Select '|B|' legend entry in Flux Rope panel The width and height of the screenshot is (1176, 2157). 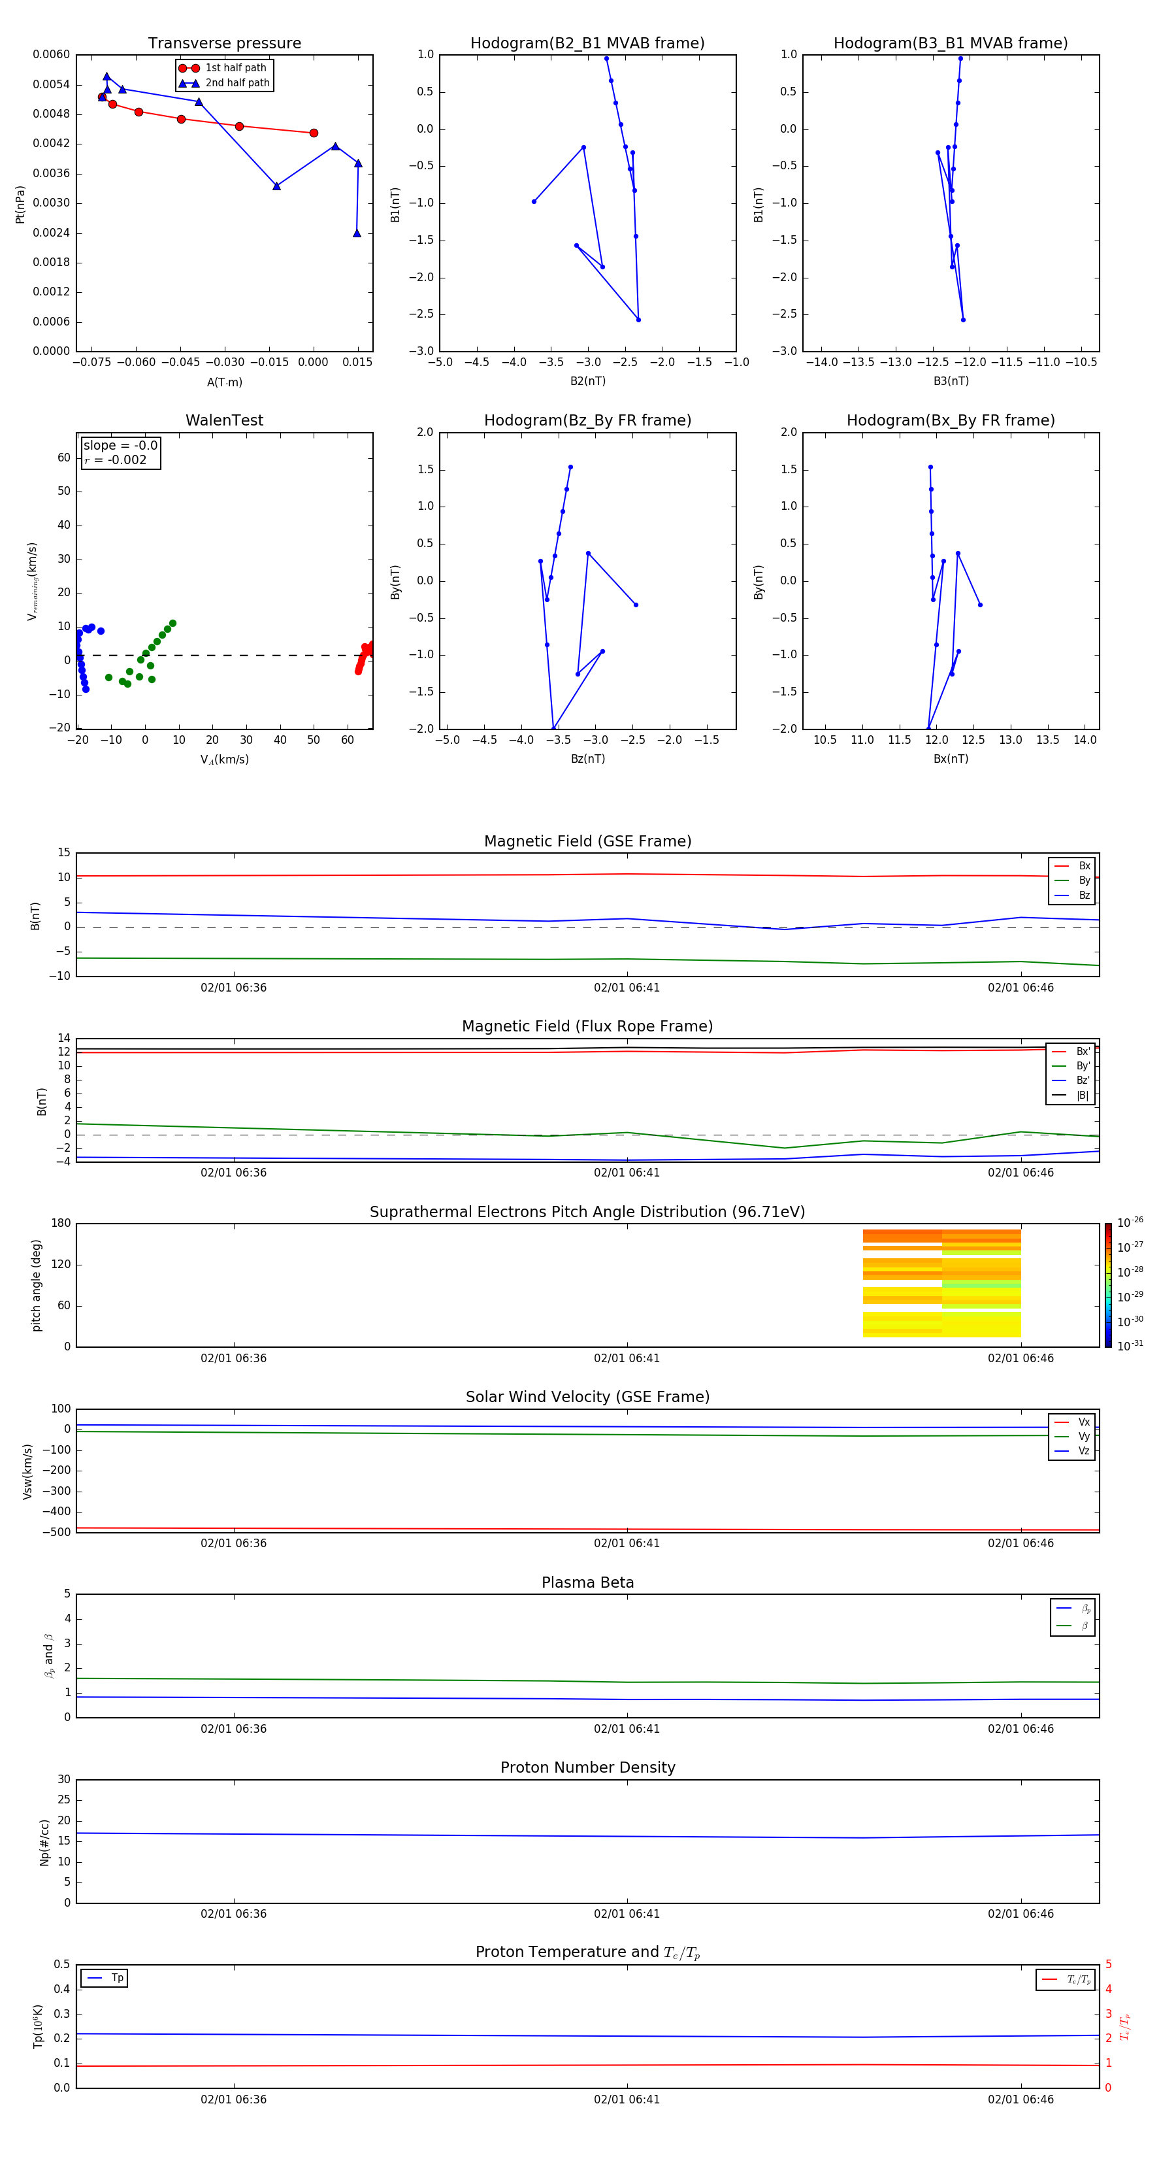1071,1095
